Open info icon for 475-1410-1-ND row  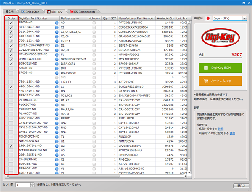[57, 91]
